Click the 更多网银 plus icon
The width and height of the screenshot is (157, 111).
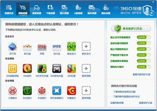point(86,91)
